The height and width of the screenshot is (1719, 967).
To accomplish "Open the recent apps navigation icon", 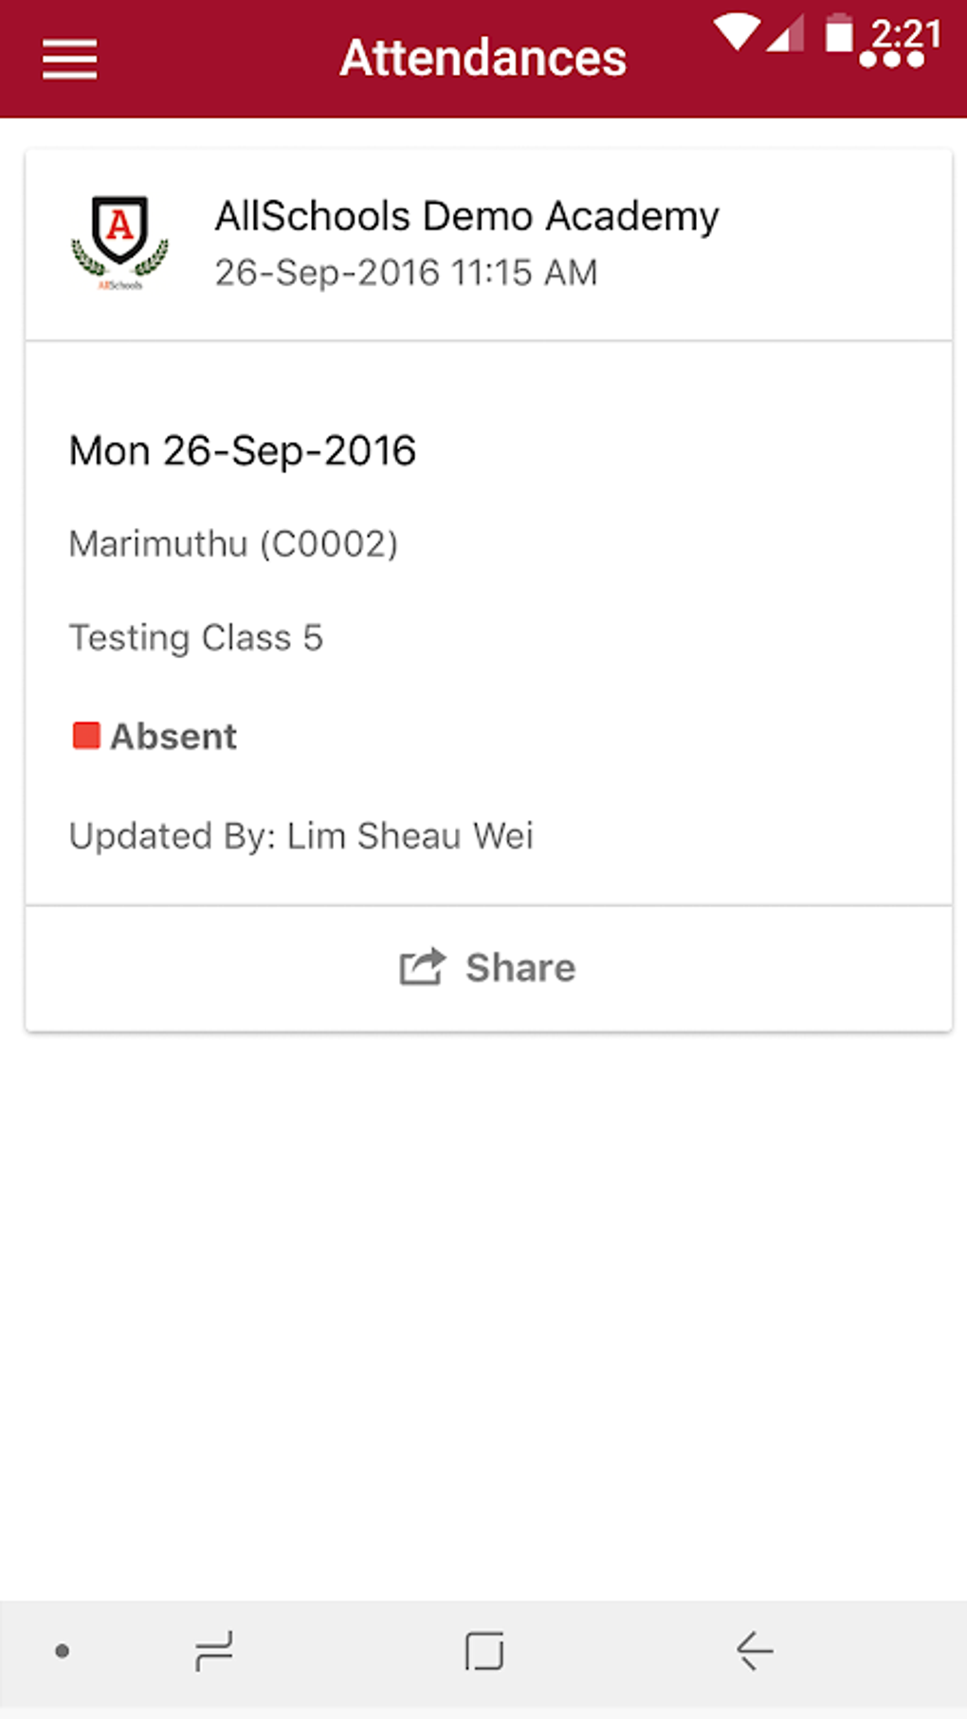I will point(213,1651).
